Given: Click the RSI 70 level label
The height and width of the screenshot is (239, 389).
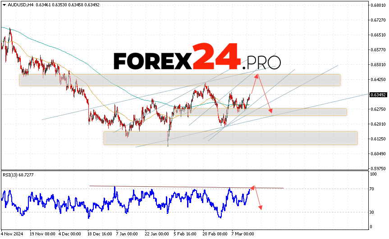Looking at the screenshot, I should pyautogui.click(x=371, y=189).
